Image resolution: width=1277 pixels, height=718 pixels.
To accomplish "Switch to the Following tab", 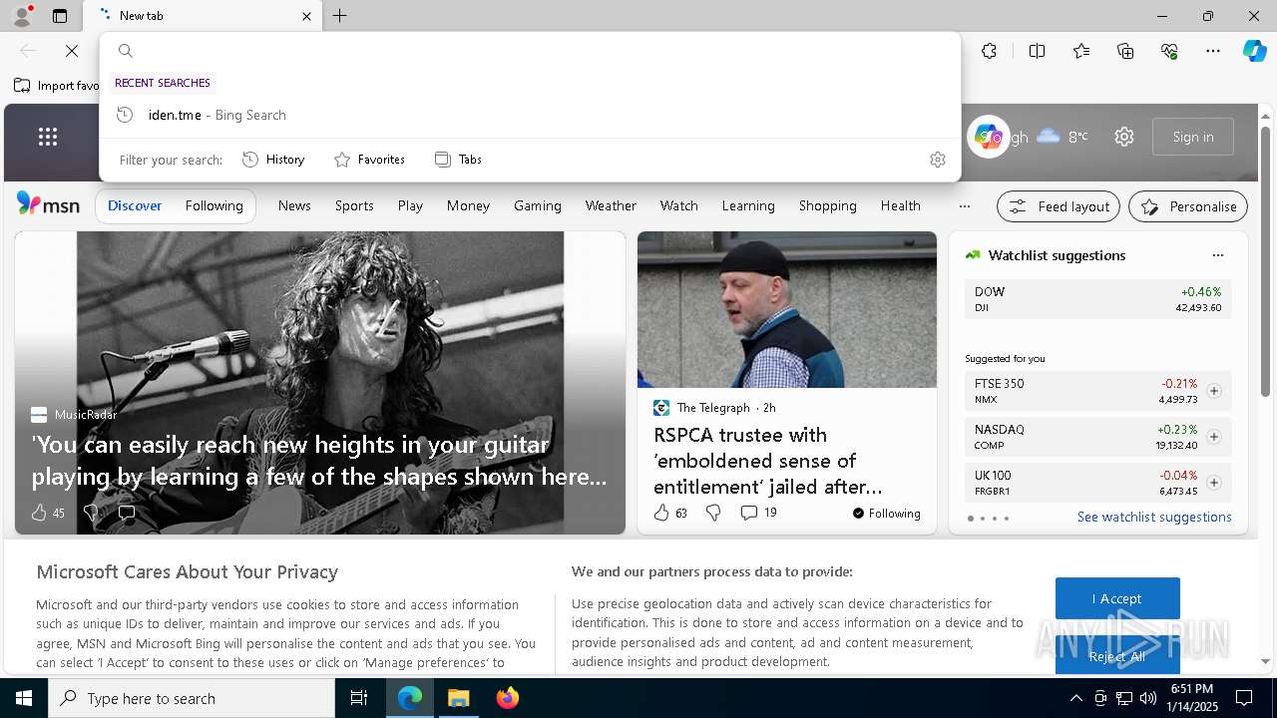I will pyautogui.click(x=213, y=205).
